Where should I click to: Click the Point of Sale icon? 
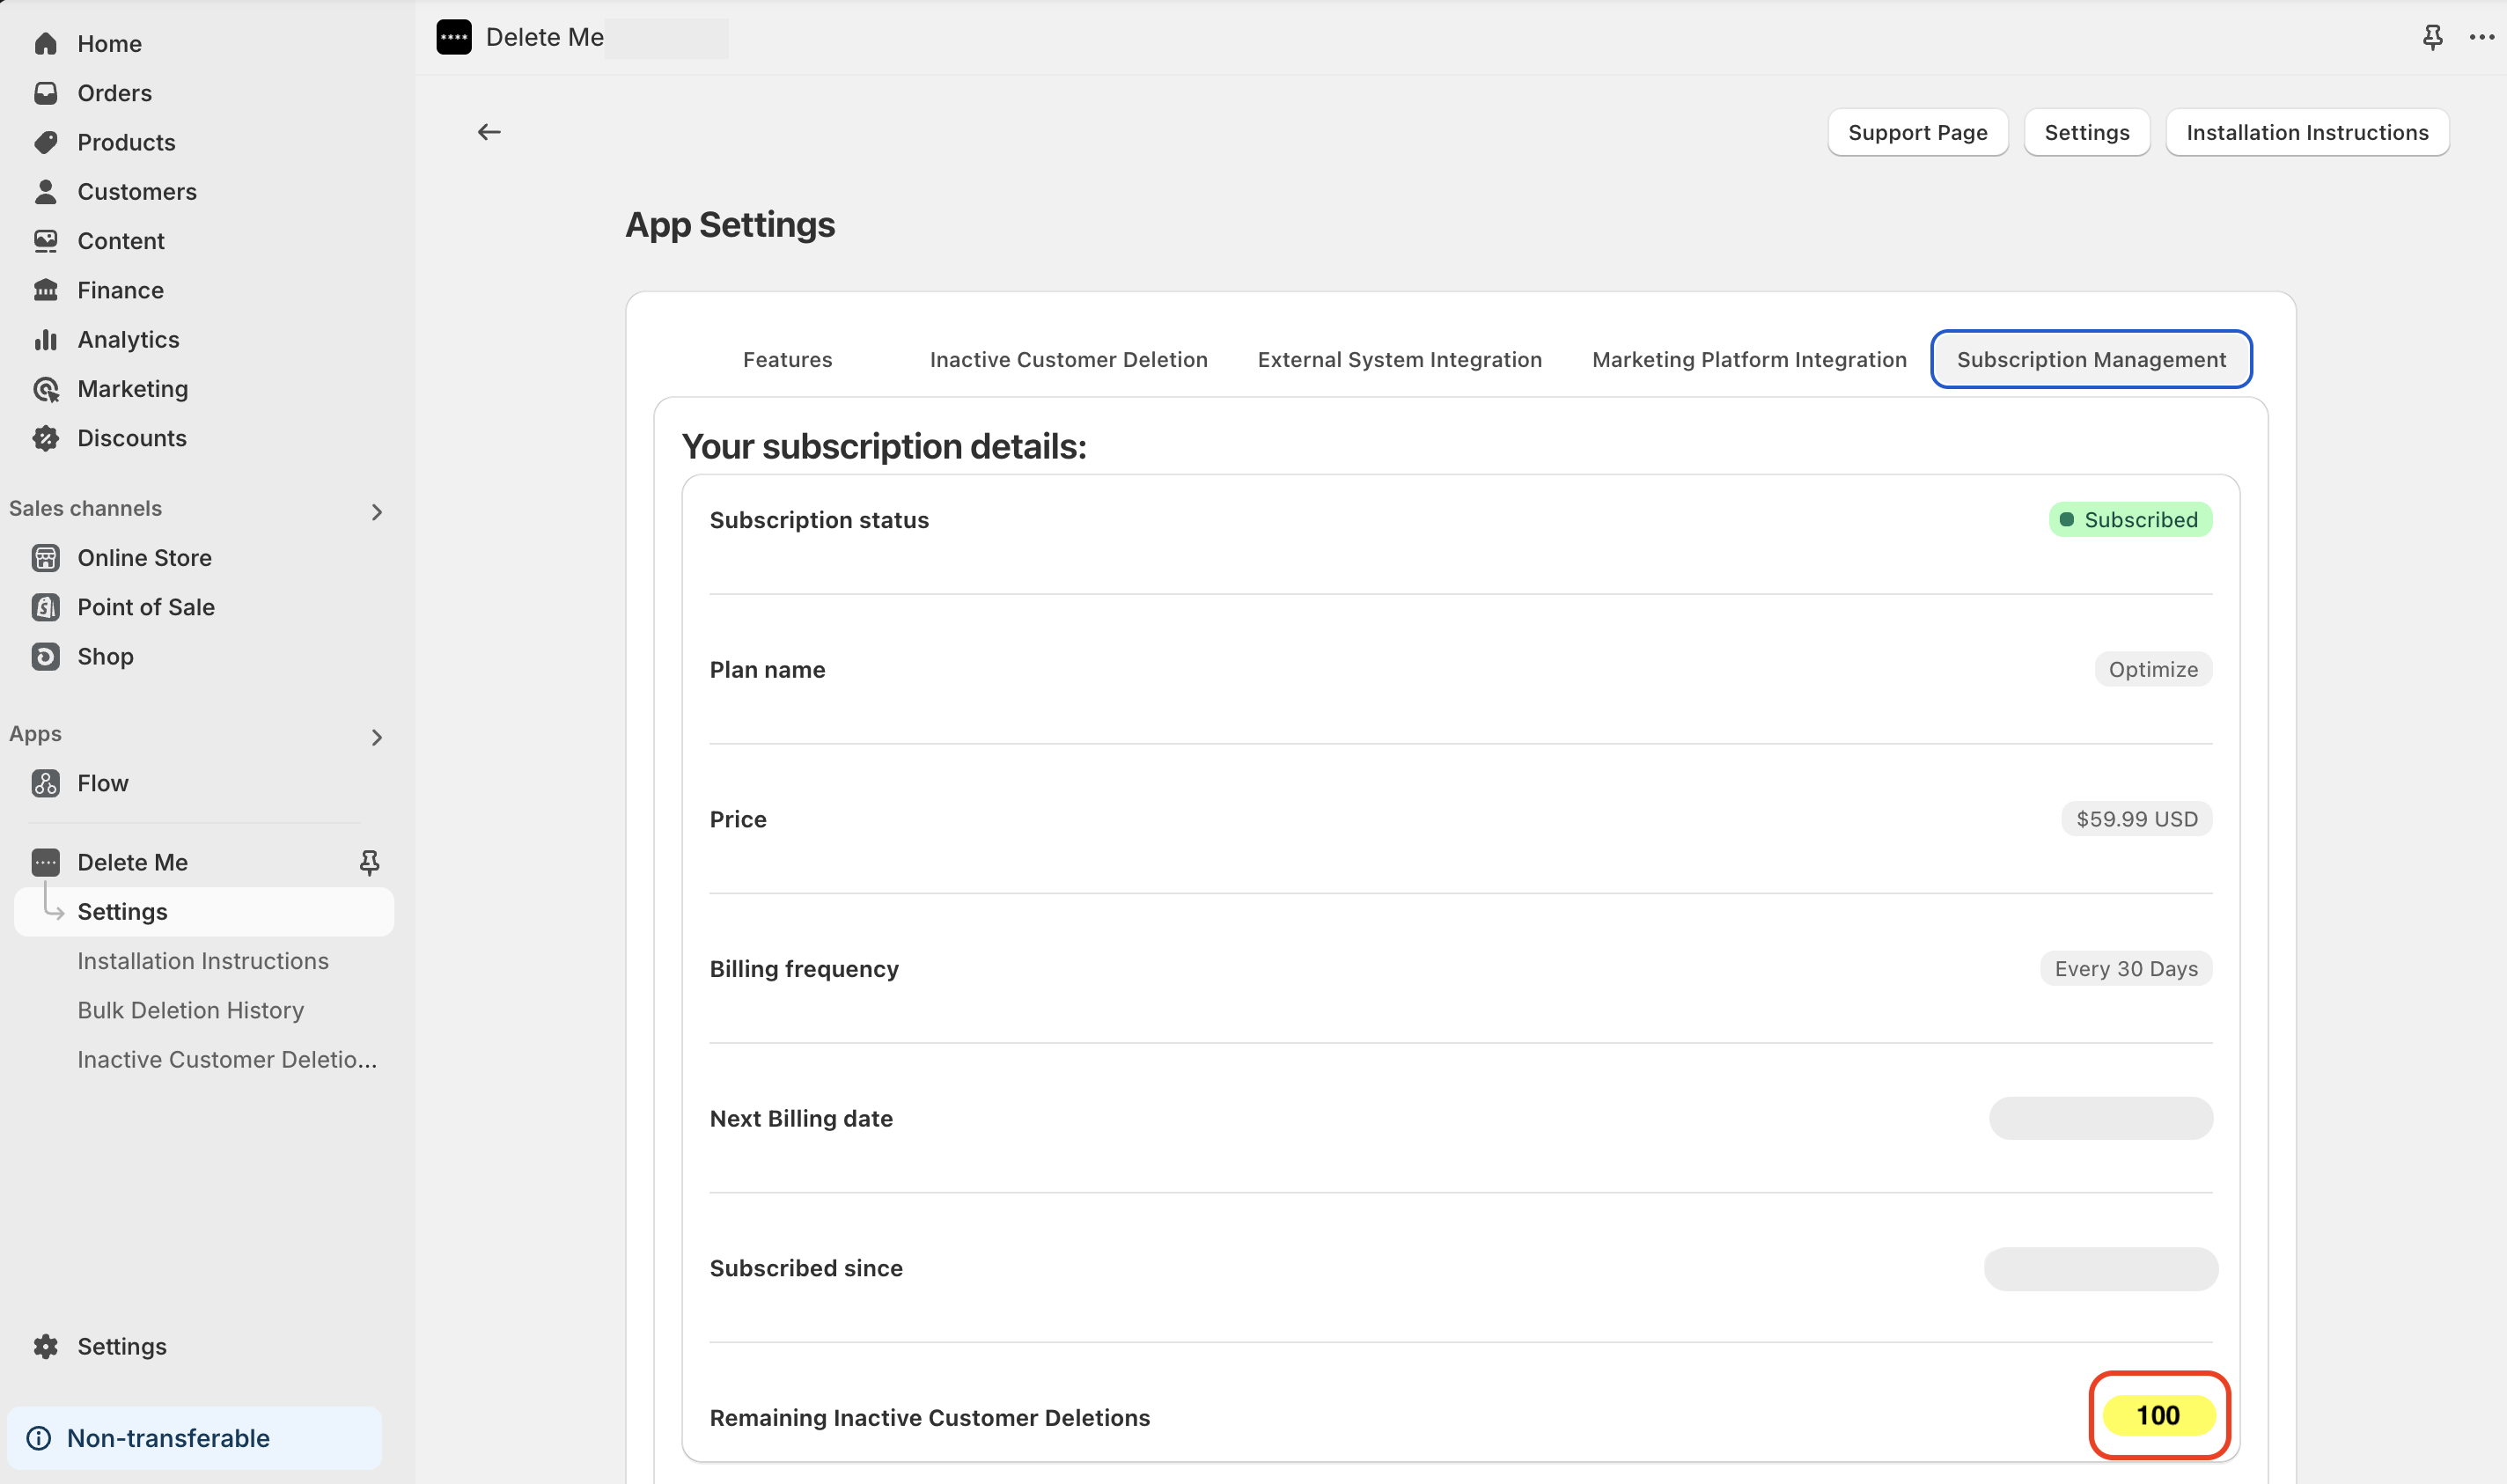pyautogui.click(x=45, y=607)
